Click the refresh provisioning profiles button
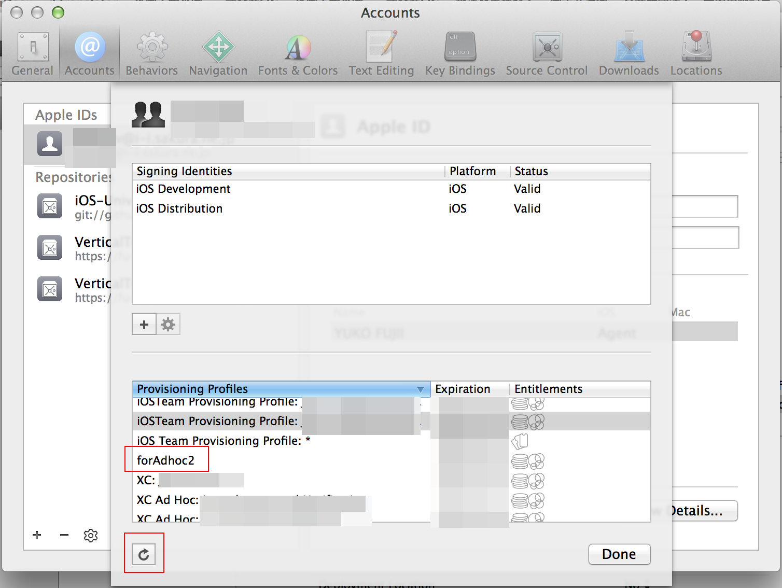 (144, 553)
